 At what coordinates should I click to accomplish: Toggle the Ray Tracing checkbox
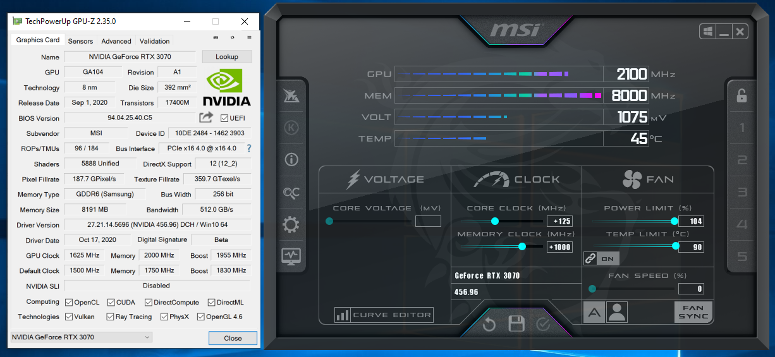tap(110, 317)
